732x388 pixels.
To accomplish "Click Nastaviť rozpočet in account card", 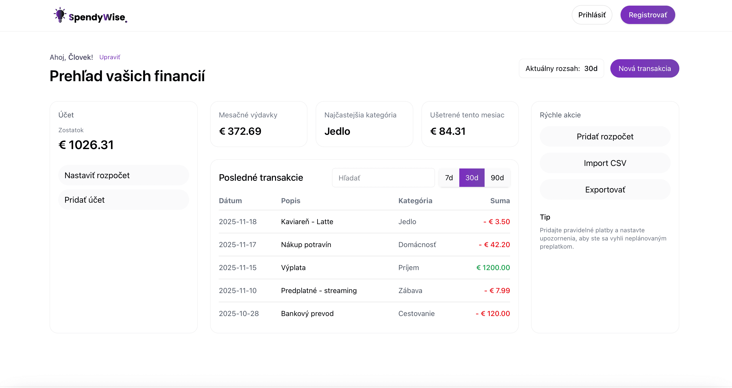I will click(123, 175).
